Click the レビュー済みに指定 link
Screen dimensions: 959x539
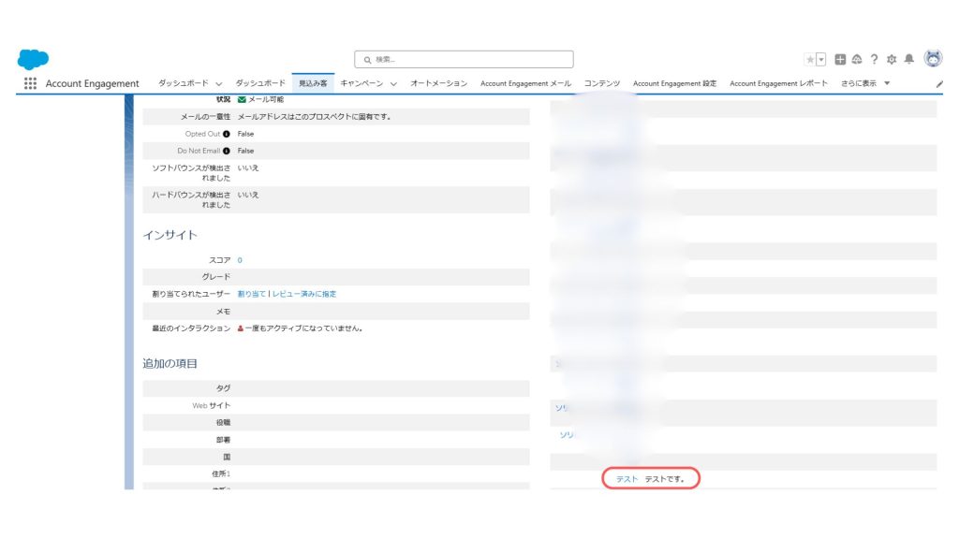click(x=303, y=294)
